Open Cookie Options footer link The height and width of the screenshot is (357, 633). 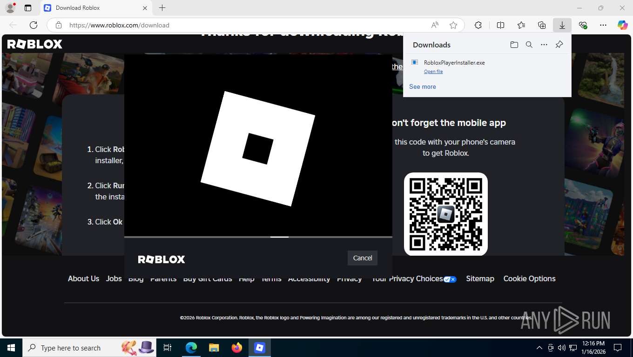(529, 278)
